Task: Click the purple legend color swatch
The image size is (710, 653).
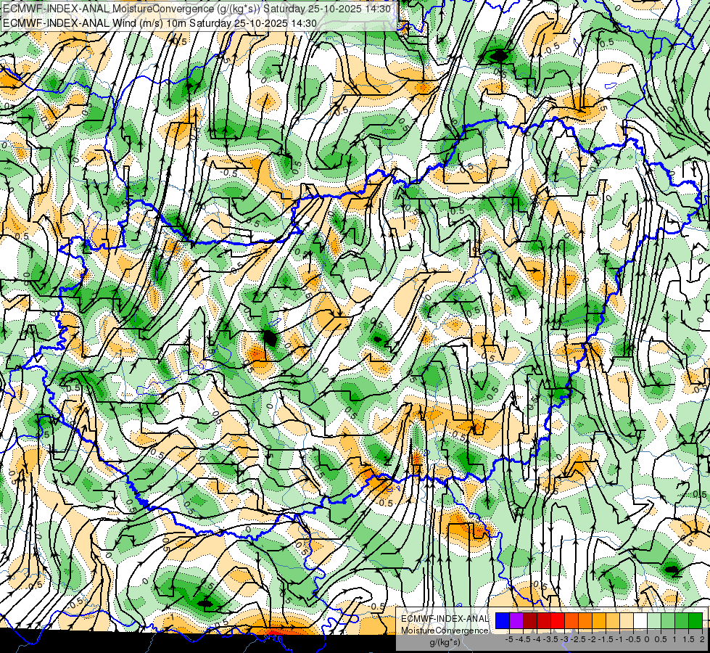Action: click(x=516, y=621)
